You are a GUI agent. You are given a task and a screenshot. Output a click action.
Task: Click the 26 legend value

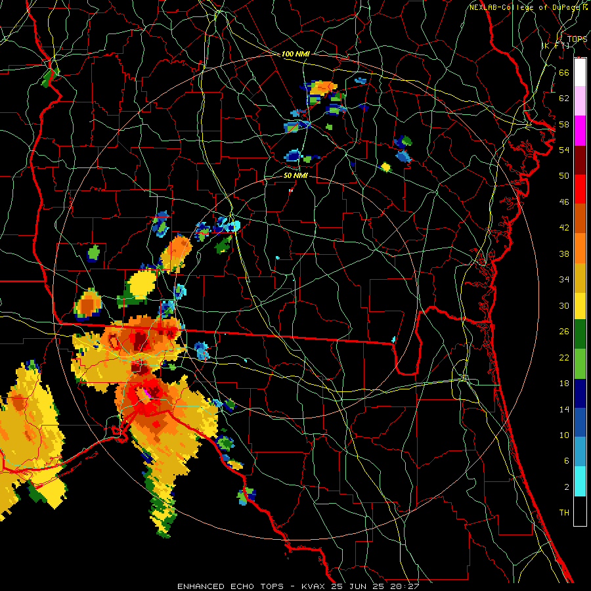tap(564, 332)
